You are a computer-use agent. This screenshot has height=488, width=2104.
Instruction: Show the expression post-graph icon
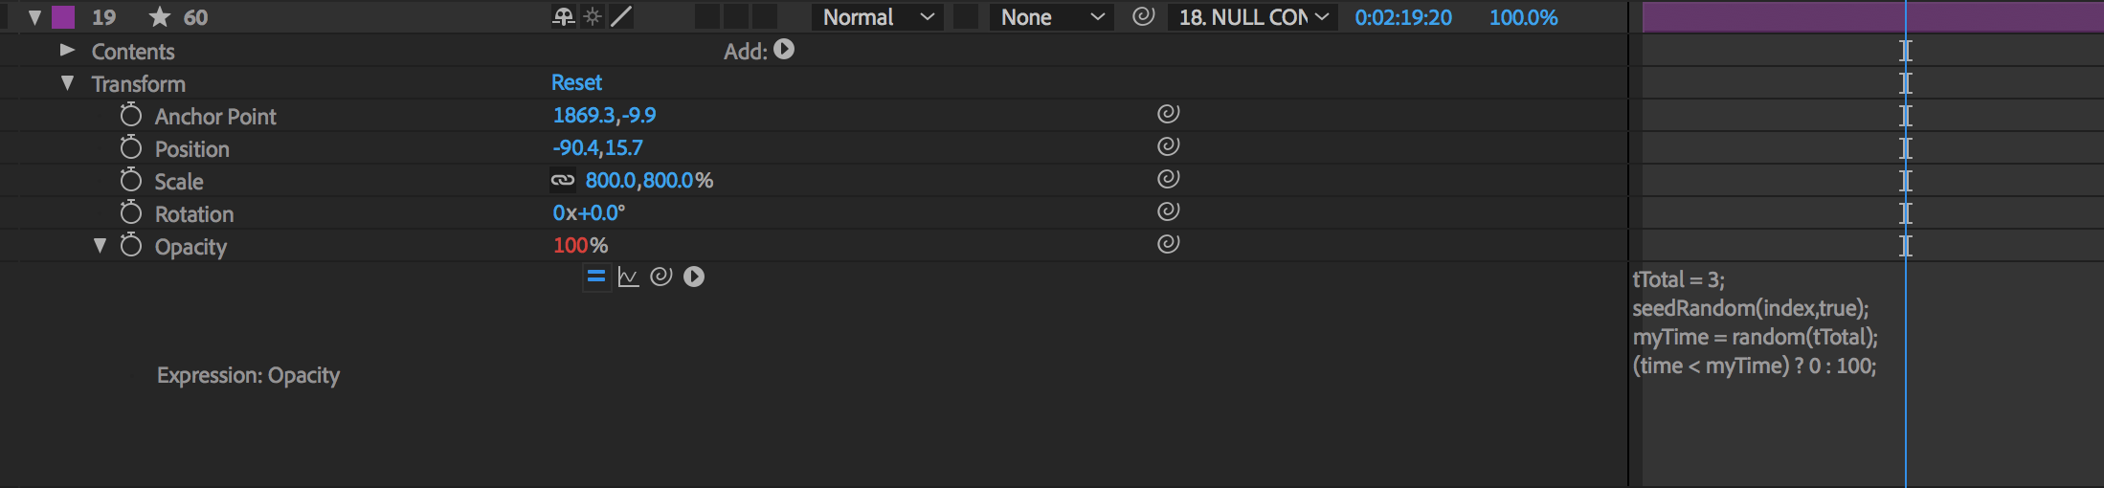pos(628,277)
